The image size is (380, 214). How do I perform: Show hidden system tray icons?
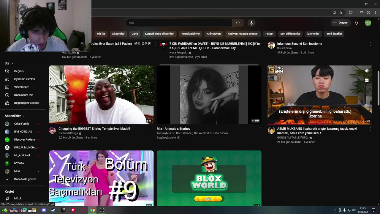pyautogui.click(x=335, y=210)
